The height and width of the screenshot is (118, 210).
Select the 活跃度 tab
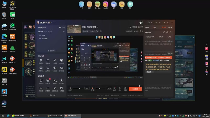[161, 37]
